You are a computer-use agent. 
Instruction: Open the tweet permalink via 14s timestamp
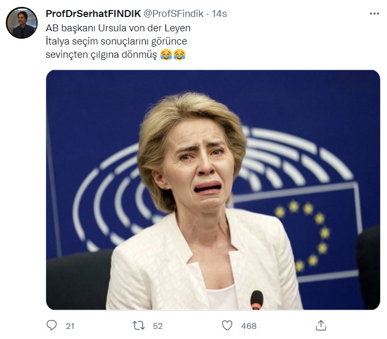219,14
